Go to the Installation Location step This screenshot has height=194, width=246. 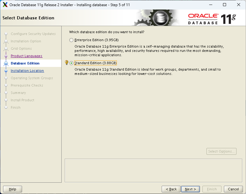[x=27, y=71]
